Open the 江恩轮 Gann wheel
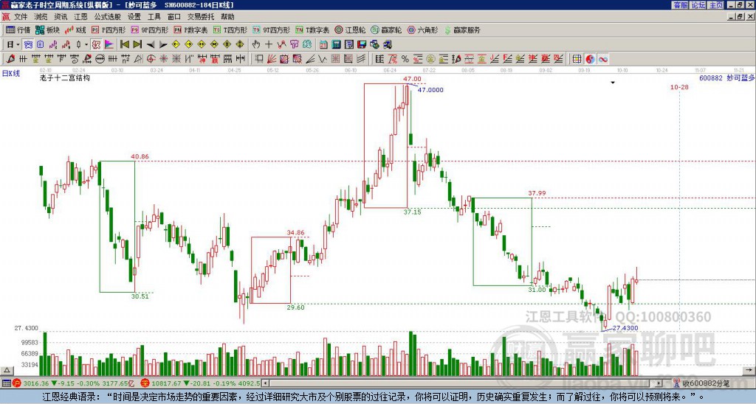 pyautogui.click(x=350, y=29)
